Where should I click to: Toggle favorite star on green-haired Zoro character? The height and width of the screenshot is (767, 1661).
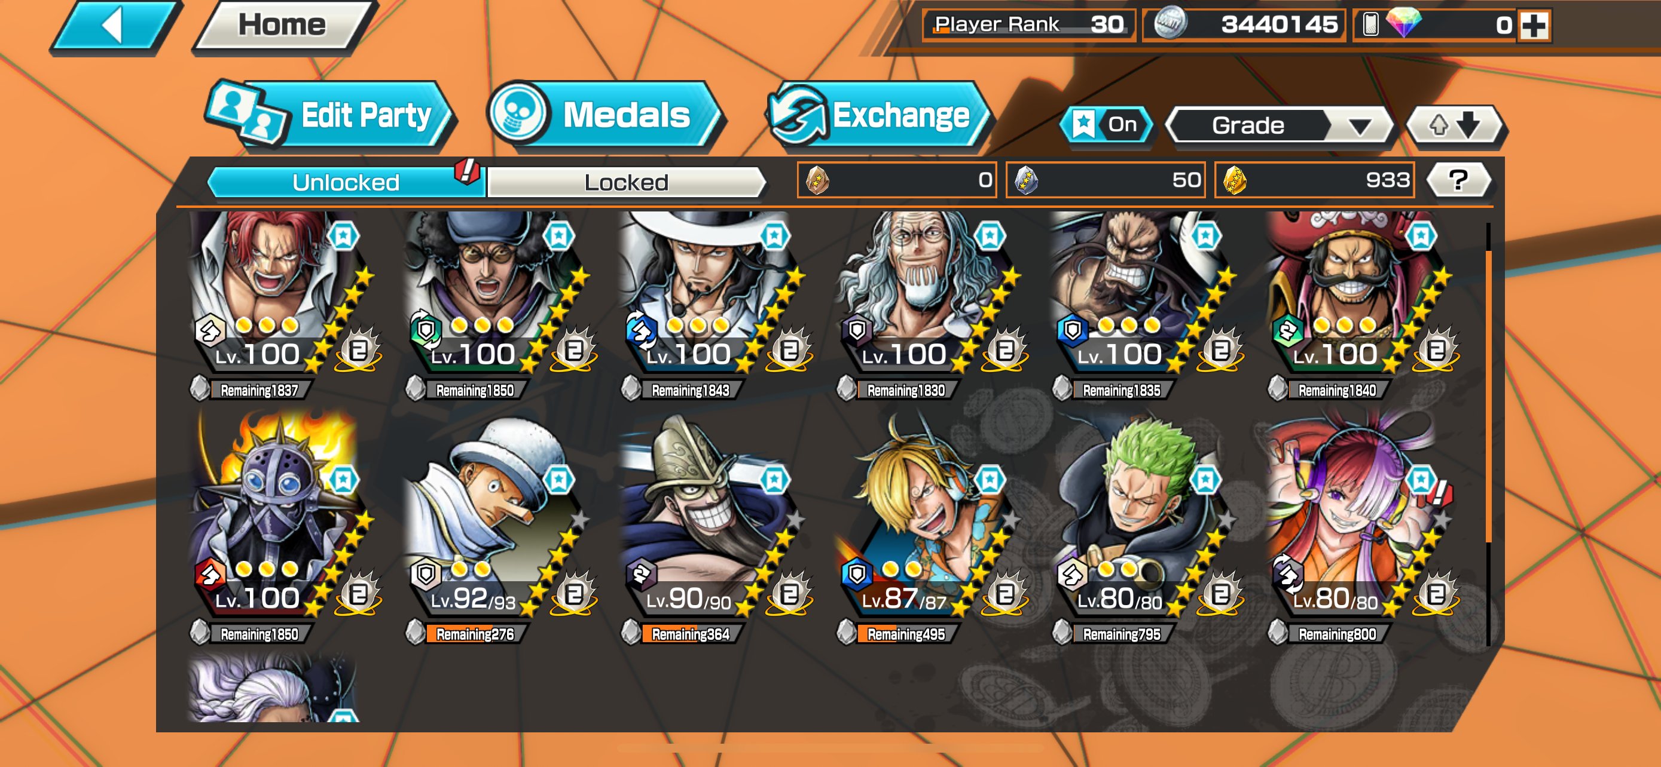coord(1204,480)
